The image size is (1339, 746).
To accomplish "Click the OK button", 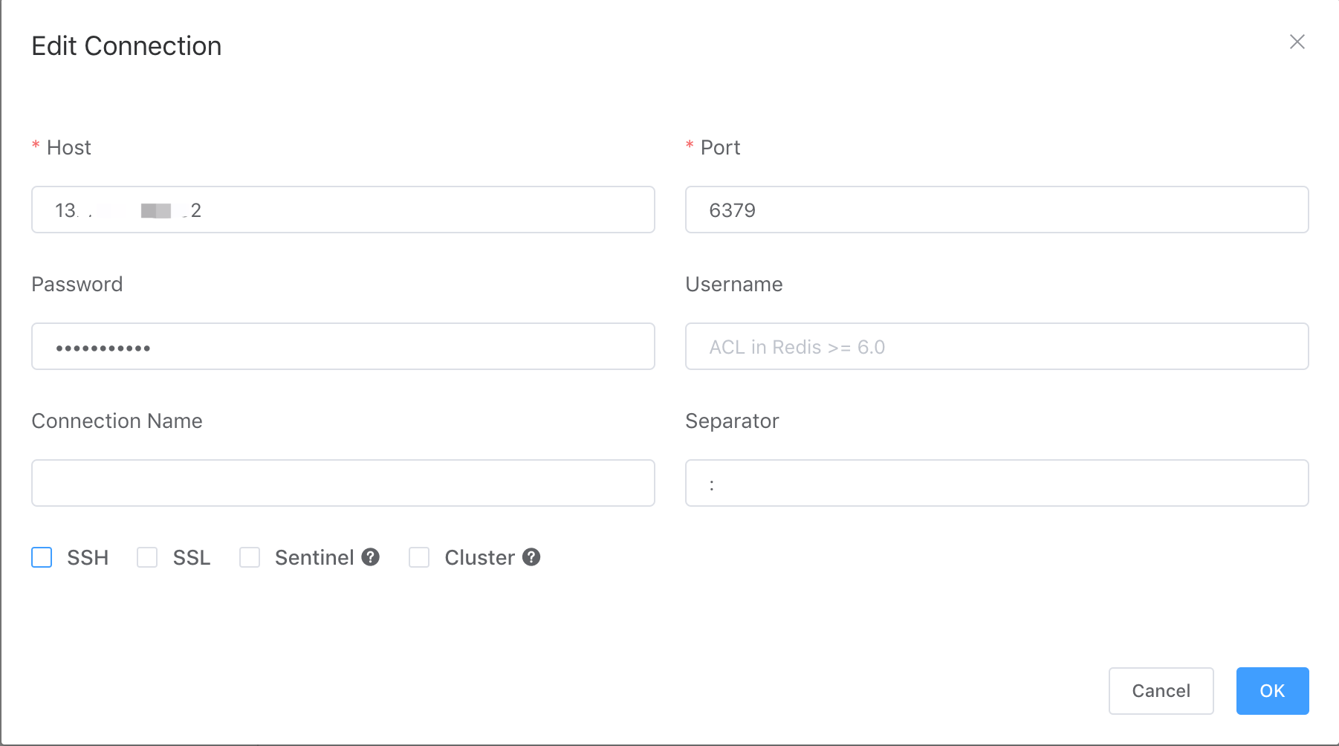I will (1272, 691).
